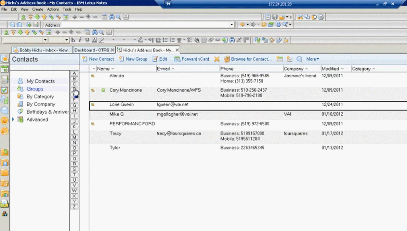Click the numbered list formatting icon

[x=172, y=40]
